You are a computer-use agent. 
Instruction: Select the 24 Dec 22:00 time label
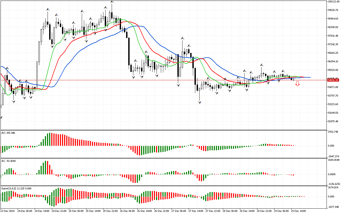click(x=59, y=211)
